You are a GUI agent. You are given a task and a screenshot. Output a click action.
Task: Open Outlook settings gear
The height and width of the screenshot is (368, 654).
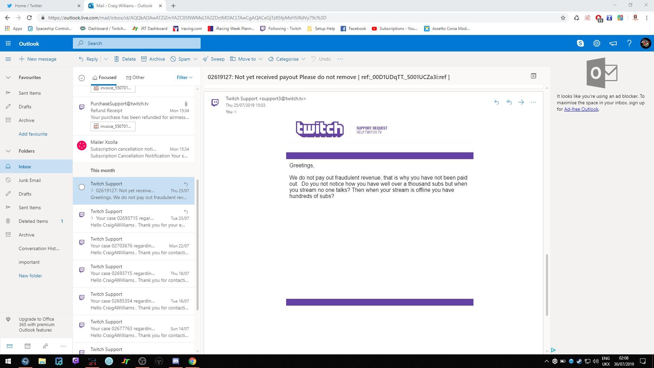[x=597, y=43]
